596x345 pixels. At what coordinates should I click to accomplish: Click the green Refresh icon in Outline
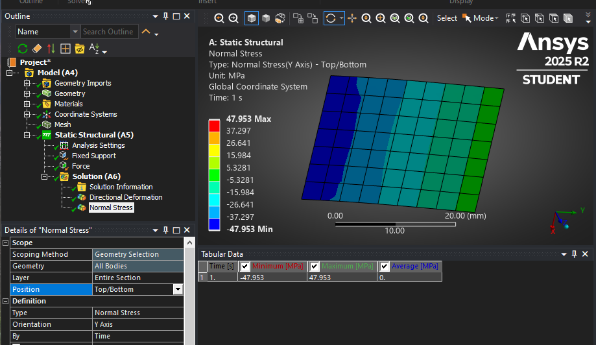(x=23, y=49)
